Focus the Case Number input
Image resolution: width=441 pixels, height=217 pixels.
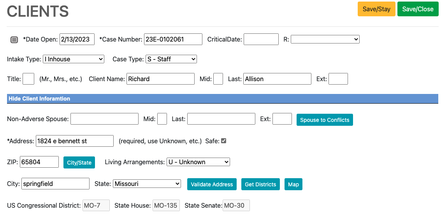(173, 39)
